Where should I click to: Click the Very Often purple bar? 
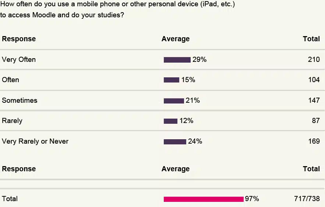coord(177,60)
